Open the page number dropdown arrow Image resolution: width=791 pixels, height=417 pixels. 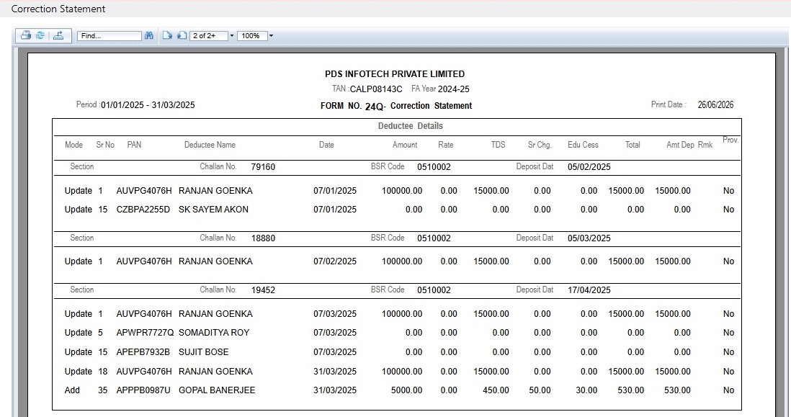[x=232, y=36]
